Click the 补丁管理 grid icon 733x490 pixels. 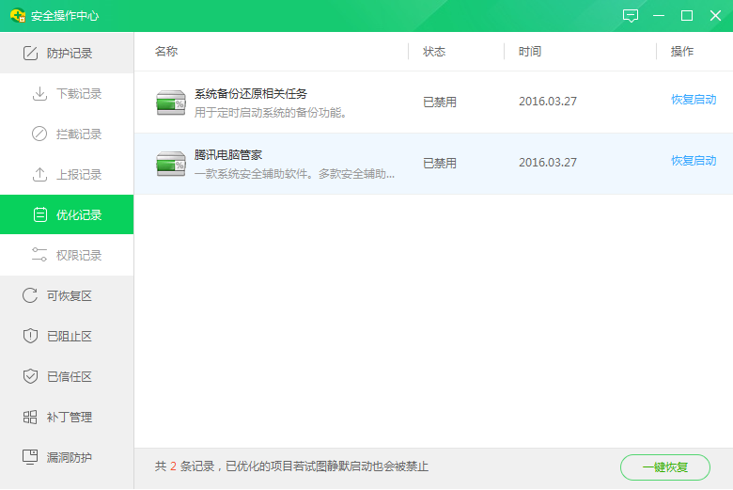(x=30, y=417)
